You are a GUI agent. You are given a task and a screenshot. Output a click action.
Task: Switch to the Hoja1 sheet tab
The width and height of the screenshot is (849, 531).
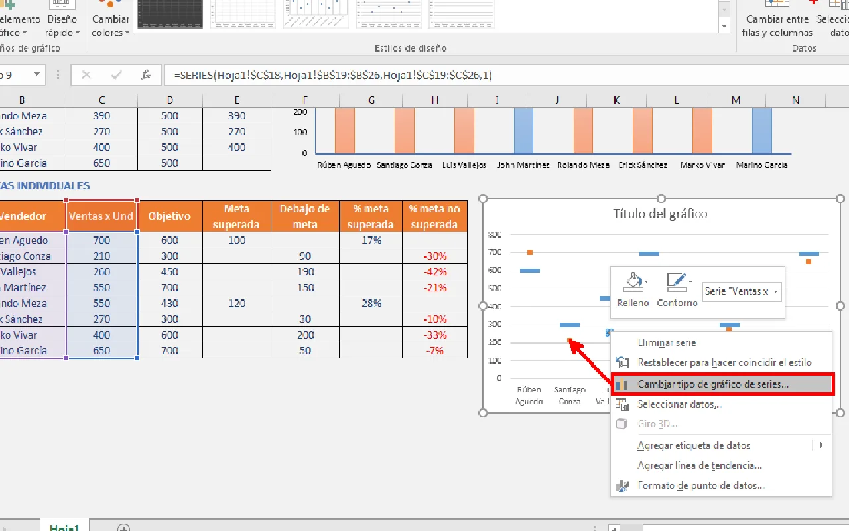point(64,527)
